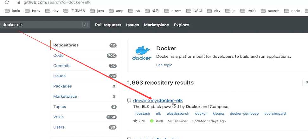Screen dimensions: 308x139
Task: Reload the page with the browser refresh icon
Action: (7, 3)
